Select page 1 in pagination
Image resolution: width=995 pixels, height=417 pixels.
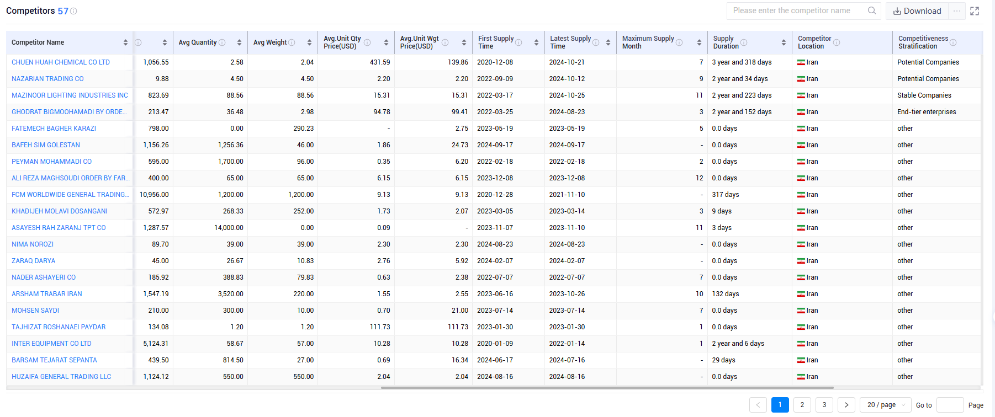click(x=780, y=405)
